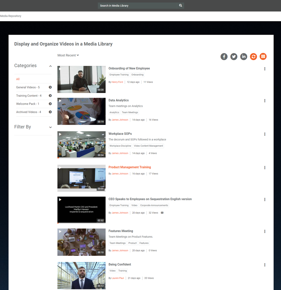The width and height of the screenshot is (281, 290).
Task: Share library on Twitter
Action: [x=234, y=57]
